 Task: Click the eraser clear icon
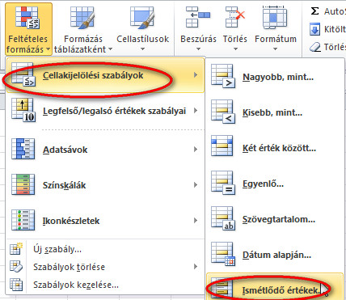(314, 48)
